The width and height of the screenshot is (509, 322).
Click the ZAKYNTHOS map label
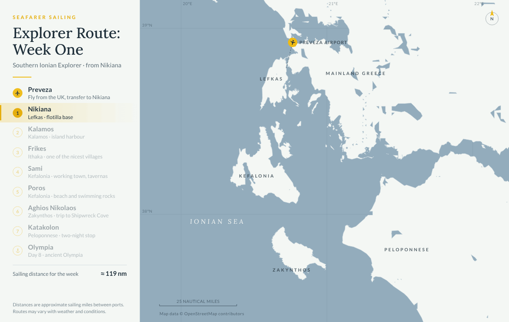coord(291,270)
